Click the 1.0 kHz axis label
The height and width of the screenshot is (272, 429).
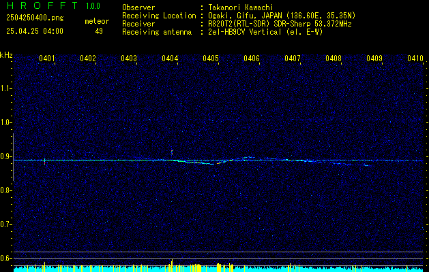[x=5, y=122]
